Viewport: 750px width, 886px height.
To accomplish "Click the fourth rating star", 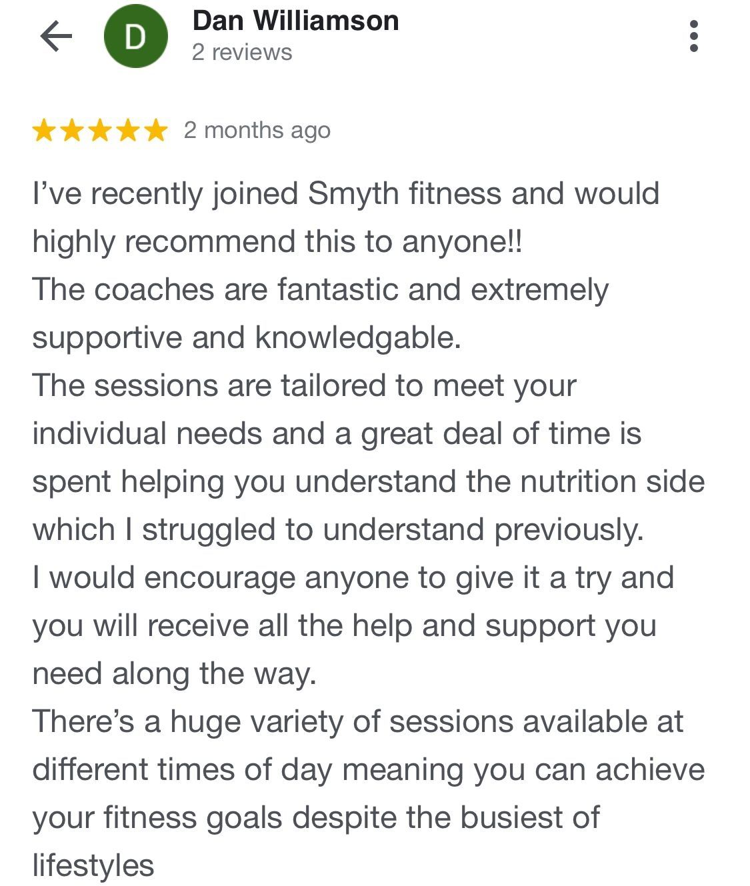I will coord(128,131).
